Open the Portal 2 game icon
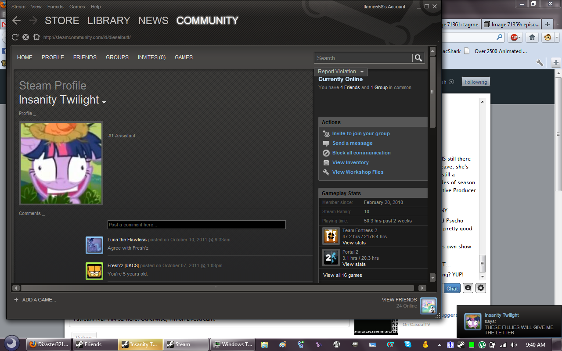 click(x=331, y=258)
